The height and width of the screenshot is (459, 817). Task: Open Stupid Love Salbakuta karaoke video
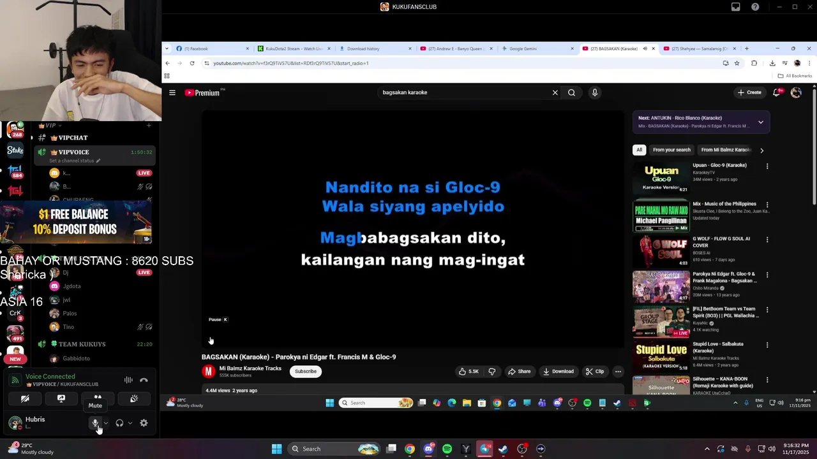(661, 357)
